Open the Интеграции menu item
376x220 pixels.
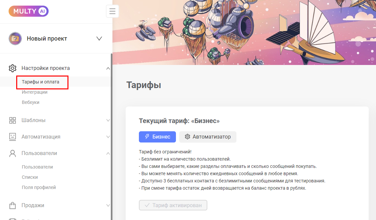35,92
